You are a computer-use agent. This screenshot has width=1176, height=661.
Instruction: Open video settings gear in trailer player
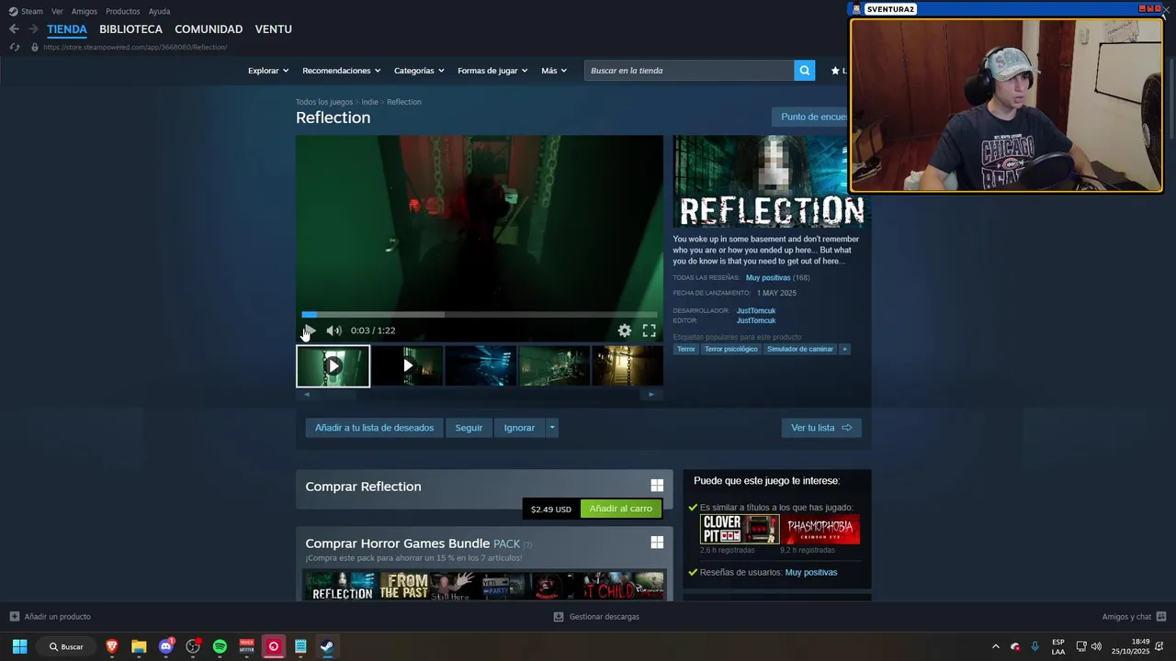coord(625,330)
